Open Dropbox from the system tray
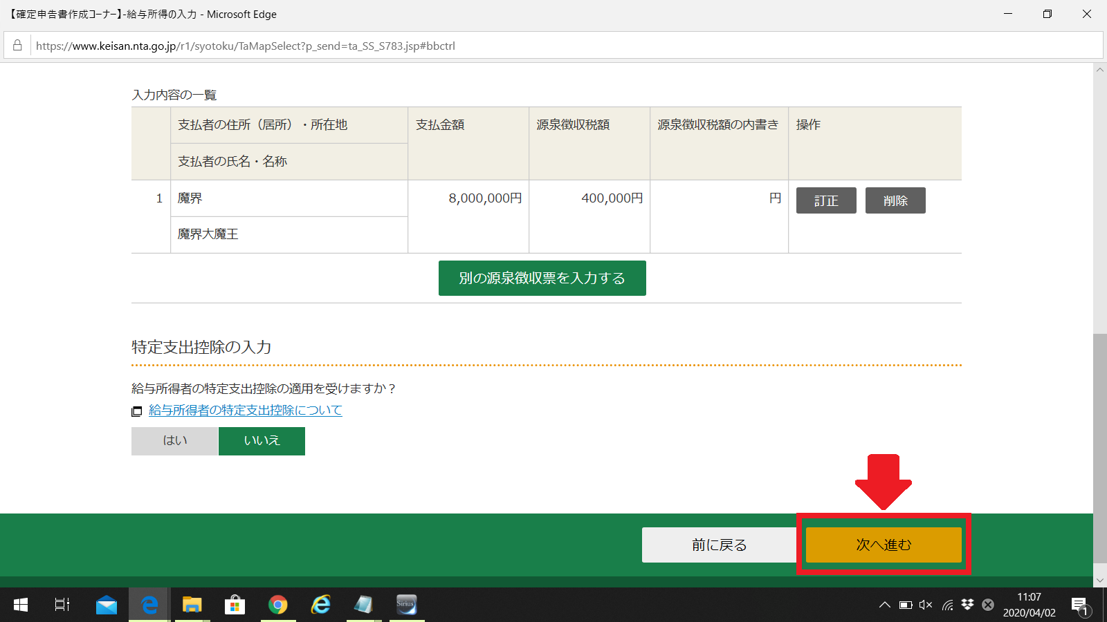 pos(966,605)
